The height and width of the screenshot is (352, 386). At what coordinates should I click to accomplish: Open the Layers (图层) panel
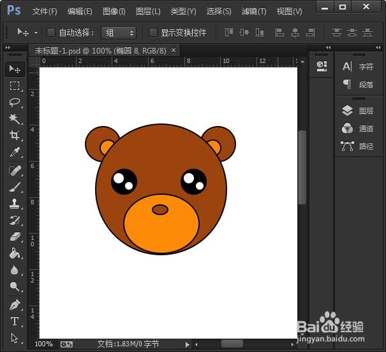[x=358, y=111]
